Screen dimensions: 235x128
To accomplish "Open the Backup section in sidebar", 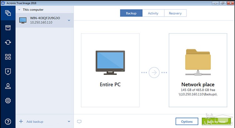I will coord(8,13).
